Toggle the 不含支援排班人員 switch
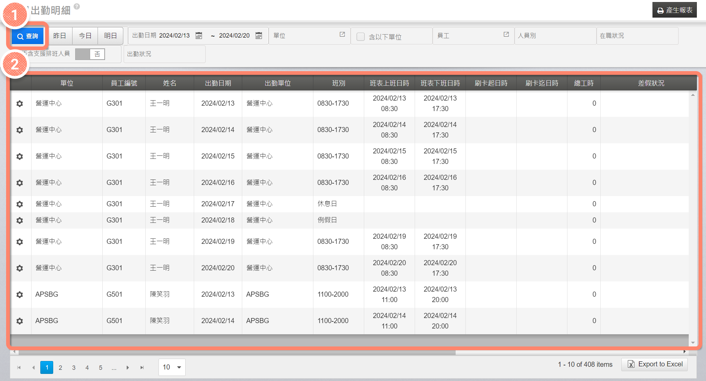The width and height of the screenshot is (706, 381). tap(90, 54)
